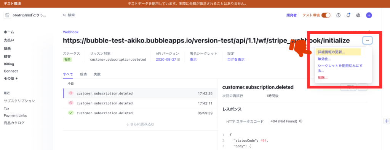Image resolution: width=390 pixels, height=150 pixels.
Task: Open the help question-mark icon
Action: [x=338, y=15]
